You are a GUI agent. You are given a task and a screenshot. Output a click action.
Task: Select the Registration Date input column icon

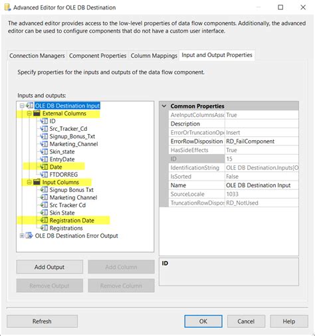pos(44,220)
